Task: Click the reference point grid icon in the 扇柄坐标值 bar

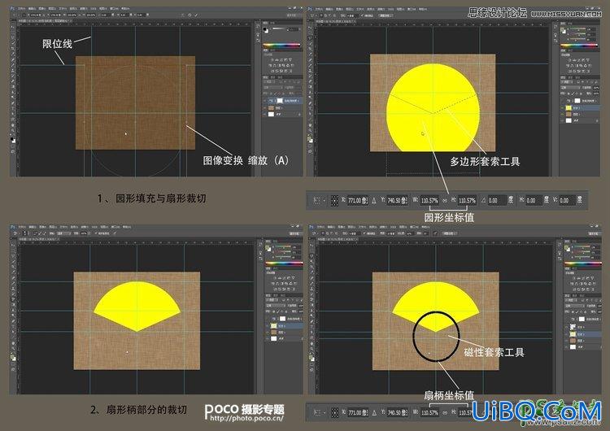Action: point(334,412)
